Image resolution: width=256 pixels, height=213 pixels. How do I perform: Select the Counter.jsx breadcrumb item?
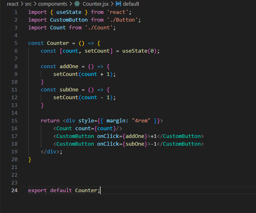[x=95, y=4]
